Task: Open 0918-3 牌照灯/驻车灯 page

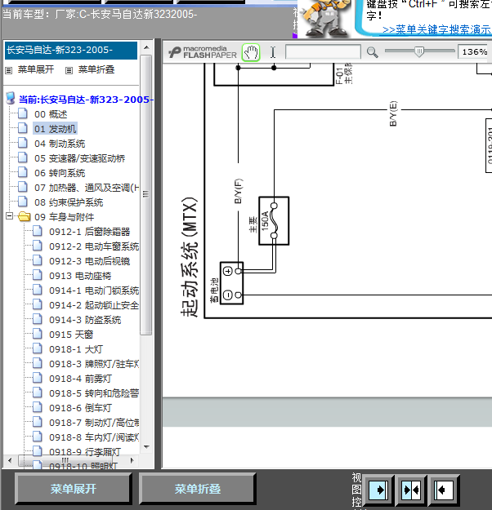Action: (x=94, y=364)
